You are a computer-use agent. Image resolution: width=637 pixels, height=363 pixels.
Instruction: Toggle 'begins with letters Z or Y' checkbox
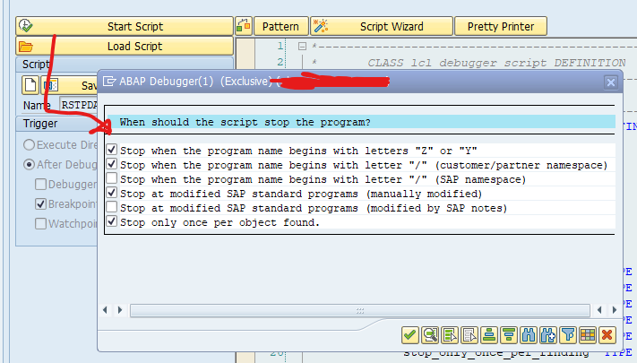tap(112, 150)
